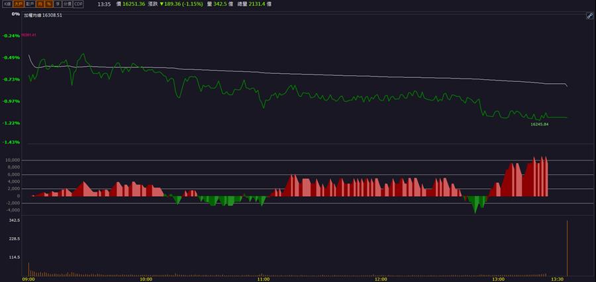Click the 6,000 level on indicator axis
The height and width of the screenshot is (282, 596).
point(14,175)
